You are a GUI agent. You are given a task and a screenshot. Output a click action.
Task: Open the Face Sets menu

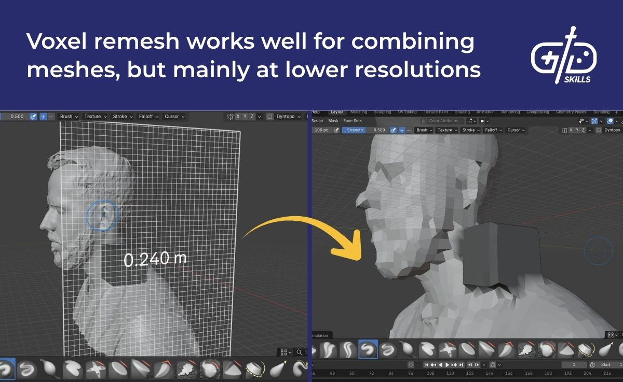353,120
